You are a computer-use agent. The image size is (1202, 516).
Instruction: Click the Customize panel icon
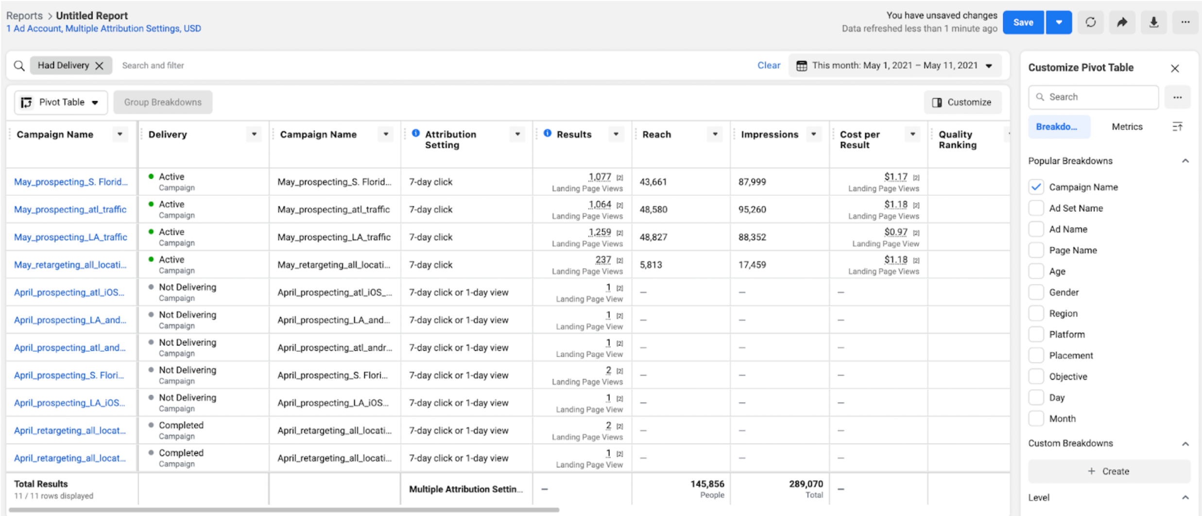coord(938,102)
